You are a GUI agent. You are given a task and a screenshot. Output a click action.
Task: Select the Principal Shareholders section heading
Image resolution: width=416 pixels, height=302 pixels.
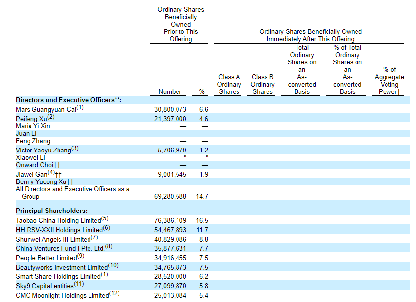click(x=52, y=211)
